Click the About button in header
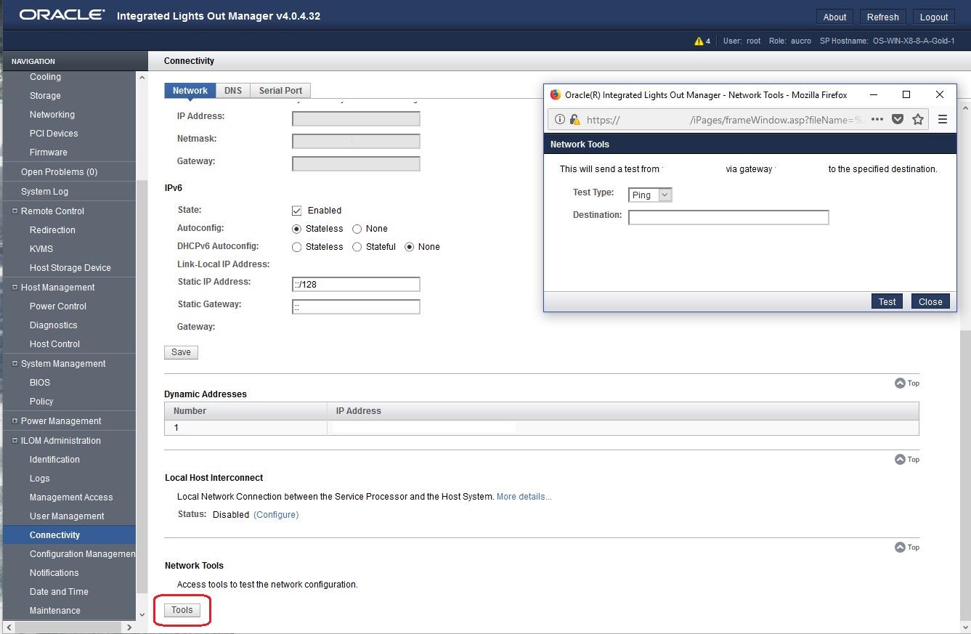This screenshot has height=634, width=971. pyautogui.click(x=834, y=17)
